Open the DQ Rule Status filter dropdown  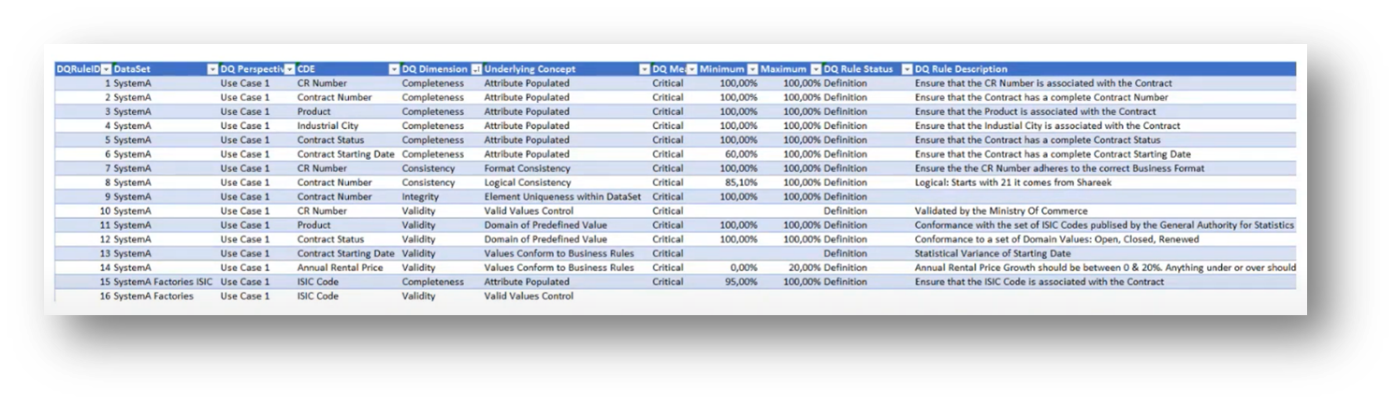point(906,69)
